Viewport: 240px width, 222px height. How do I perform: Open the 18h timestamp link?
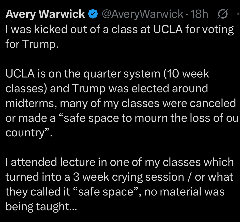[x=199, y=15]
